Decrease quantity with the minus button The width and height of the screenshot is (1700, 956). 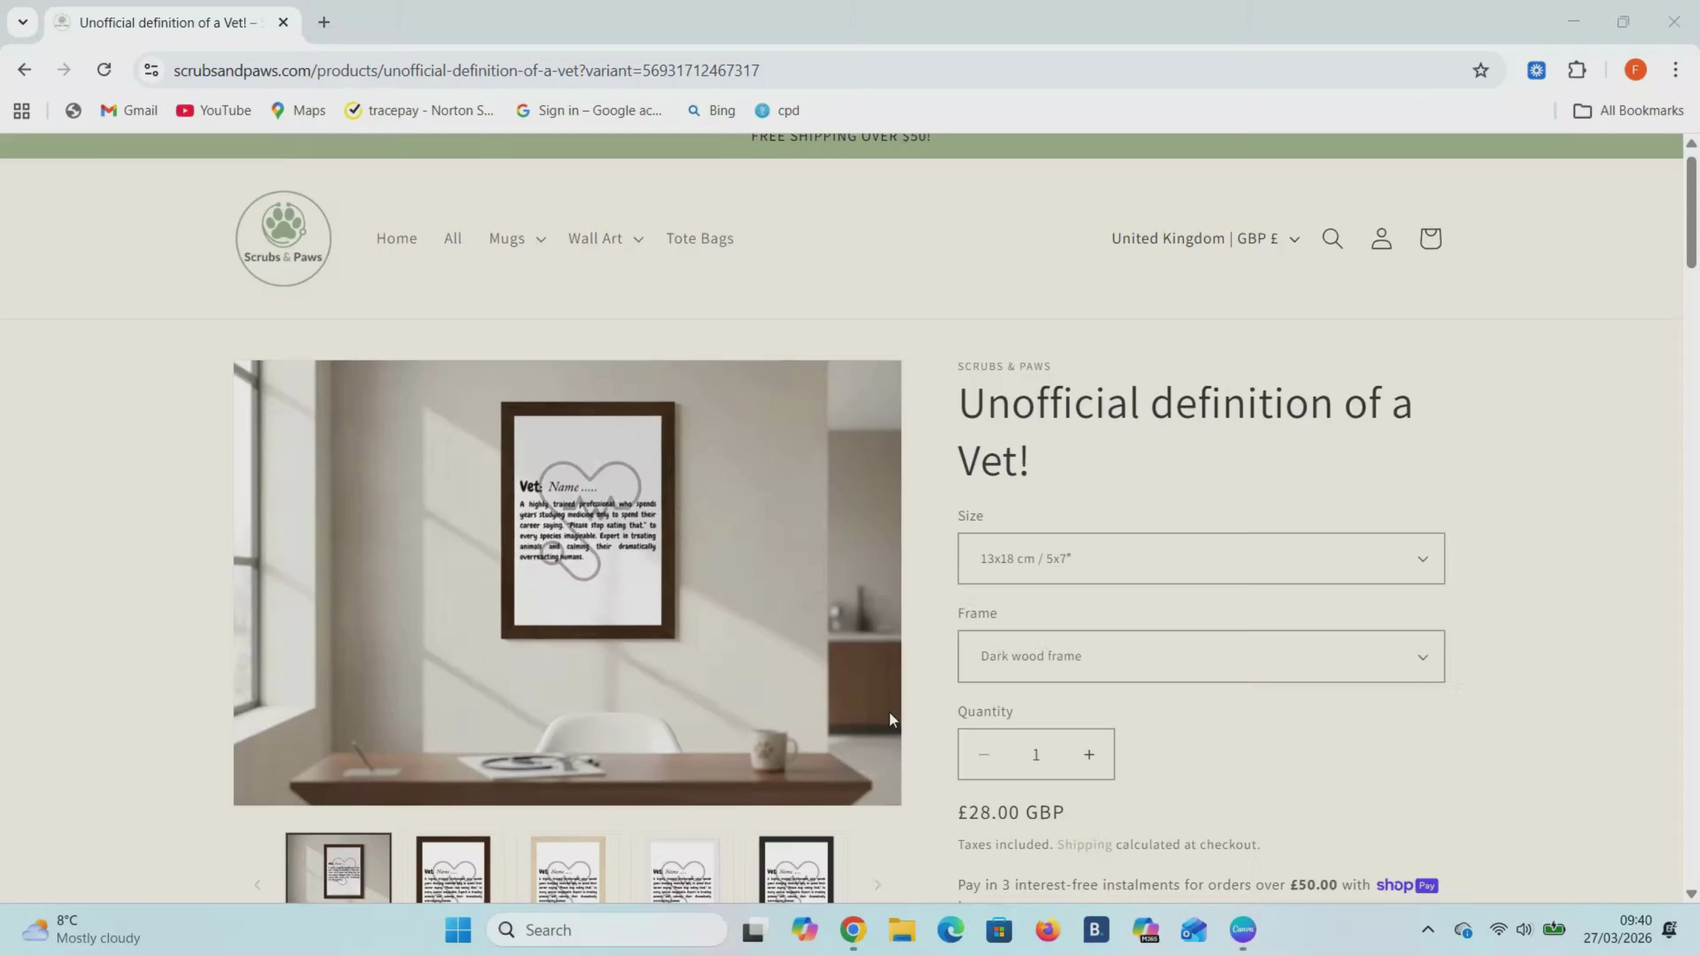pos(983,755)
